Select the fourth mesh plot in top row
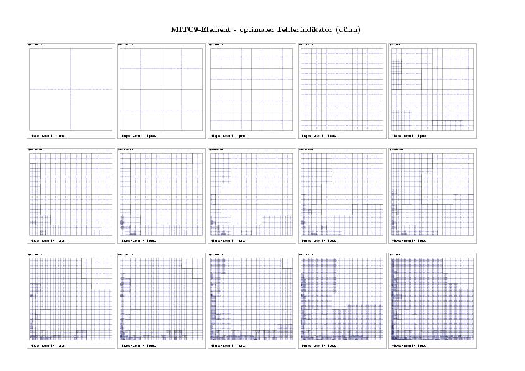525x371 pixels. [x=342, y=89]
